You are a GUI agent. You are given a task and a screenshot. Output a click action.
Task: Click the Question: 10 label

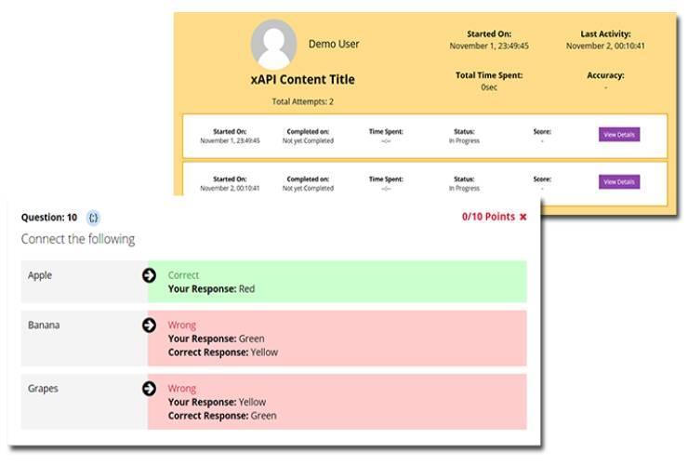49,218
